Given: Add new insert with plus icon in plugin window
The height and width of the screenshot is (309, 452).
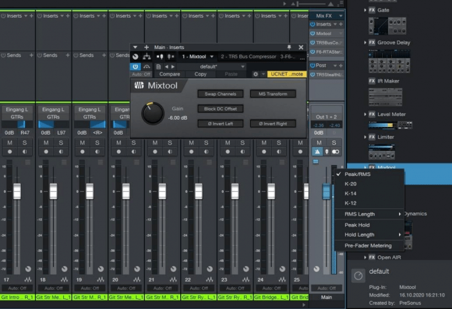Looking at the screenshot, I should 147,47.
